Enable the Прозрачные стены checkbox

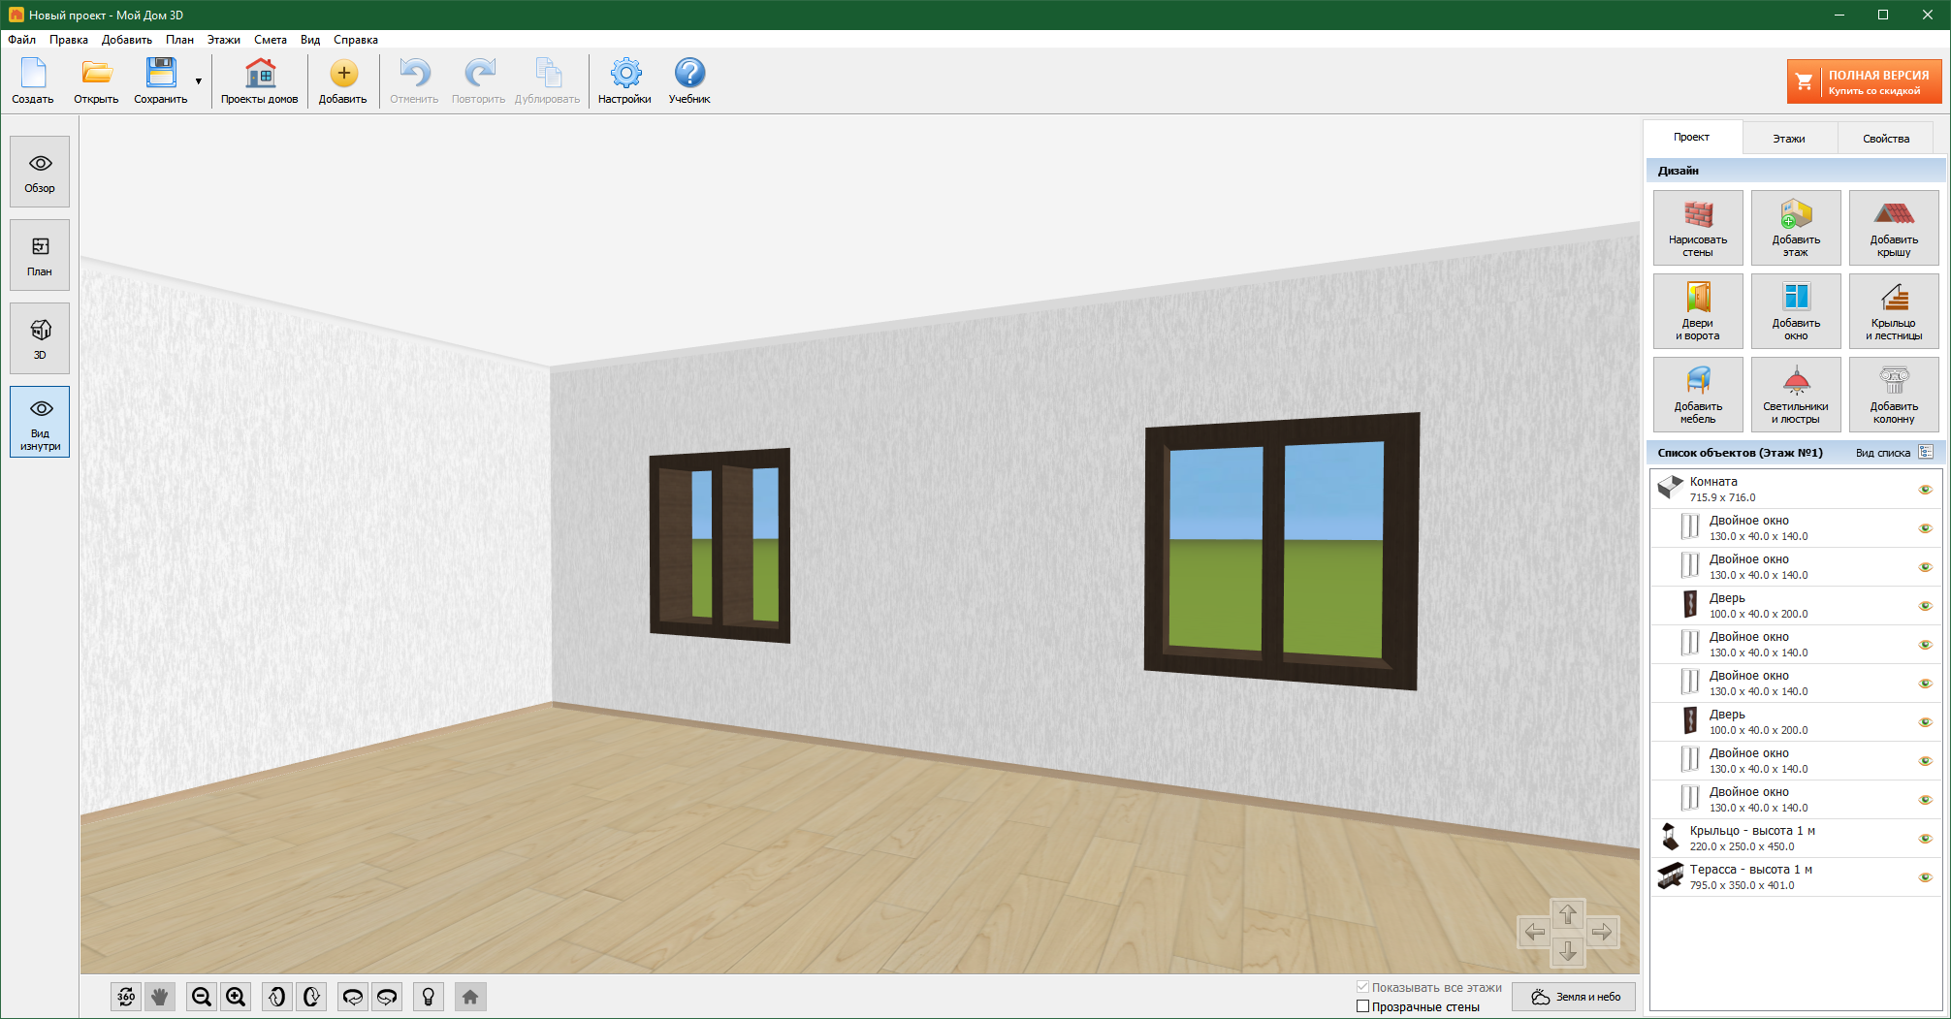point(1362,1006)
